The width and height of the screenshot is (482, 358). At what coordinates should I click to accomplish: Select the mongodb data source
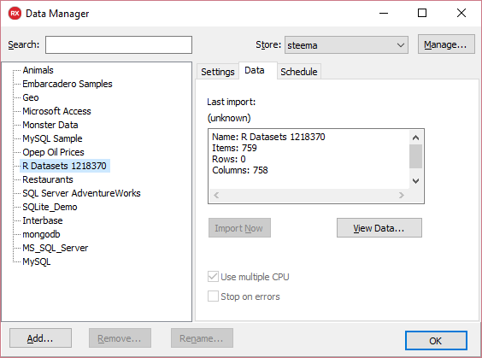pos(41,234)
